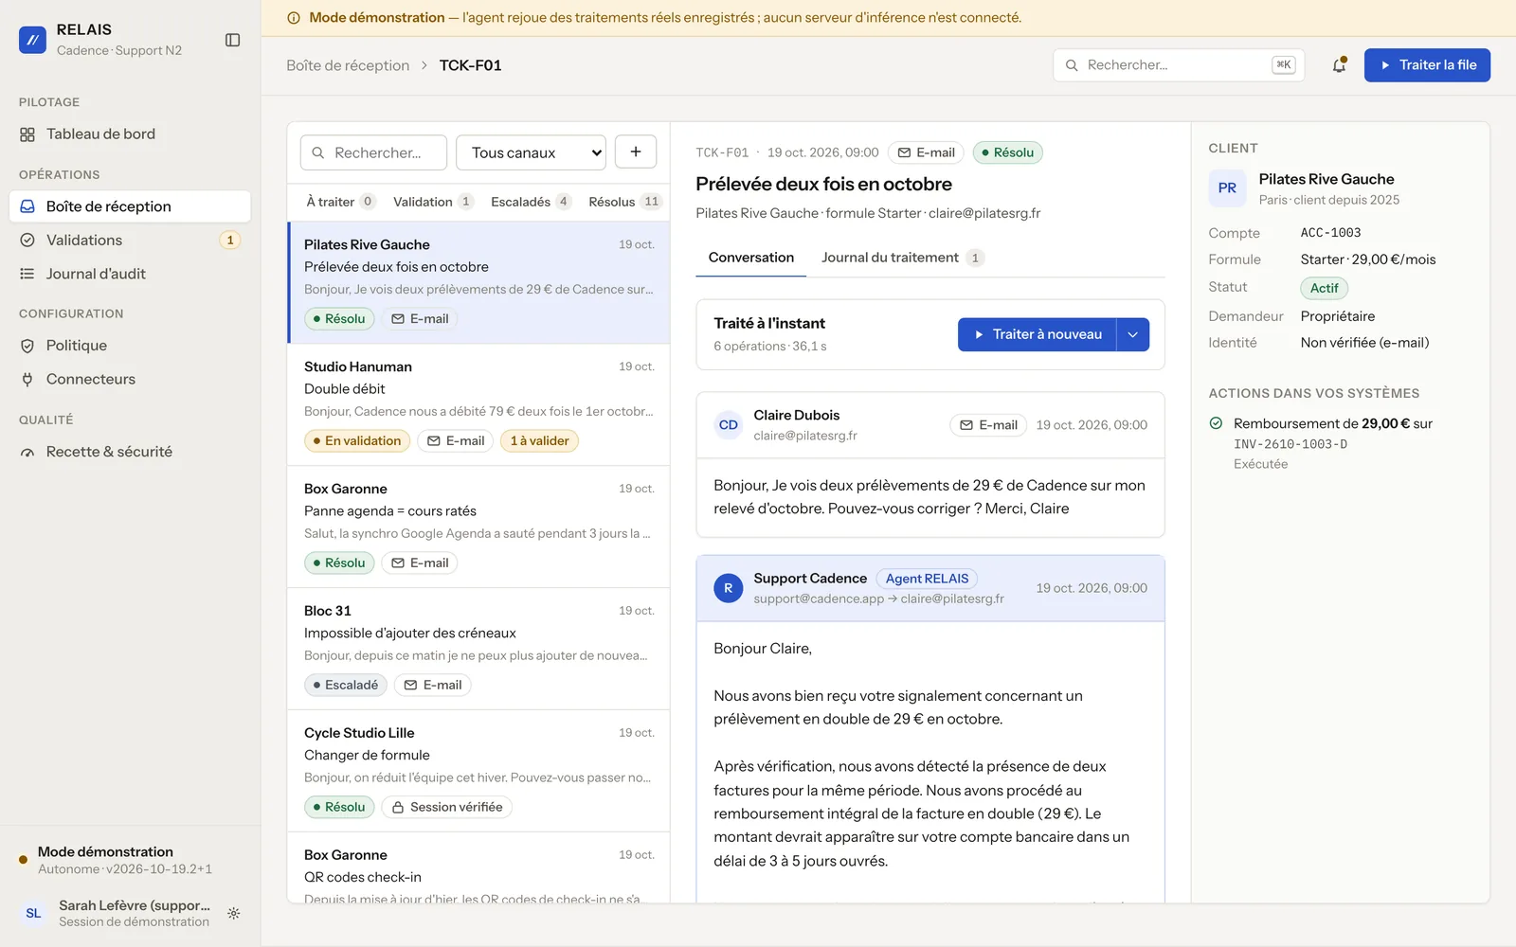
Task: Show Escaladés tickets
Action: tap(531, 202)
